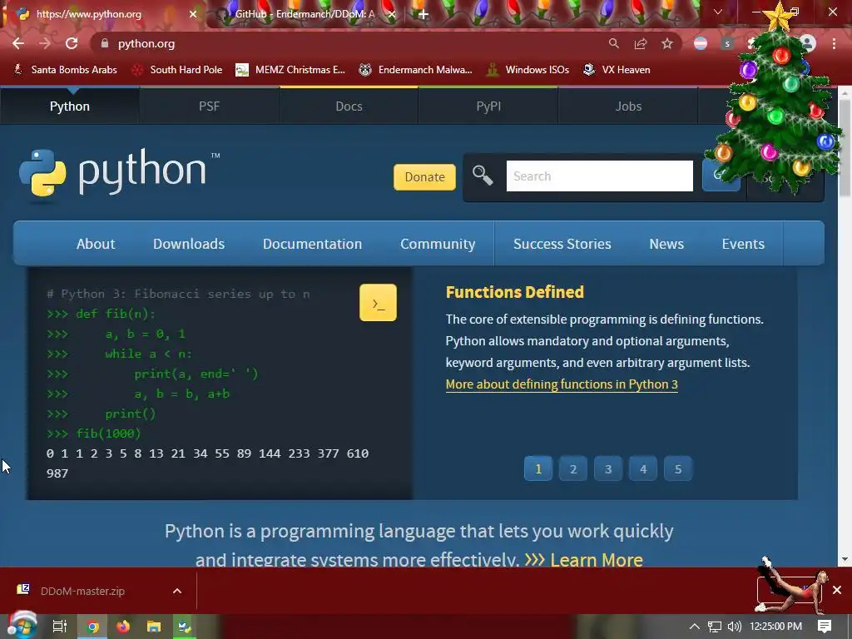Open the Documentation navigation menu
This screenshot has width=852, height=639.
tap(313, 244)
